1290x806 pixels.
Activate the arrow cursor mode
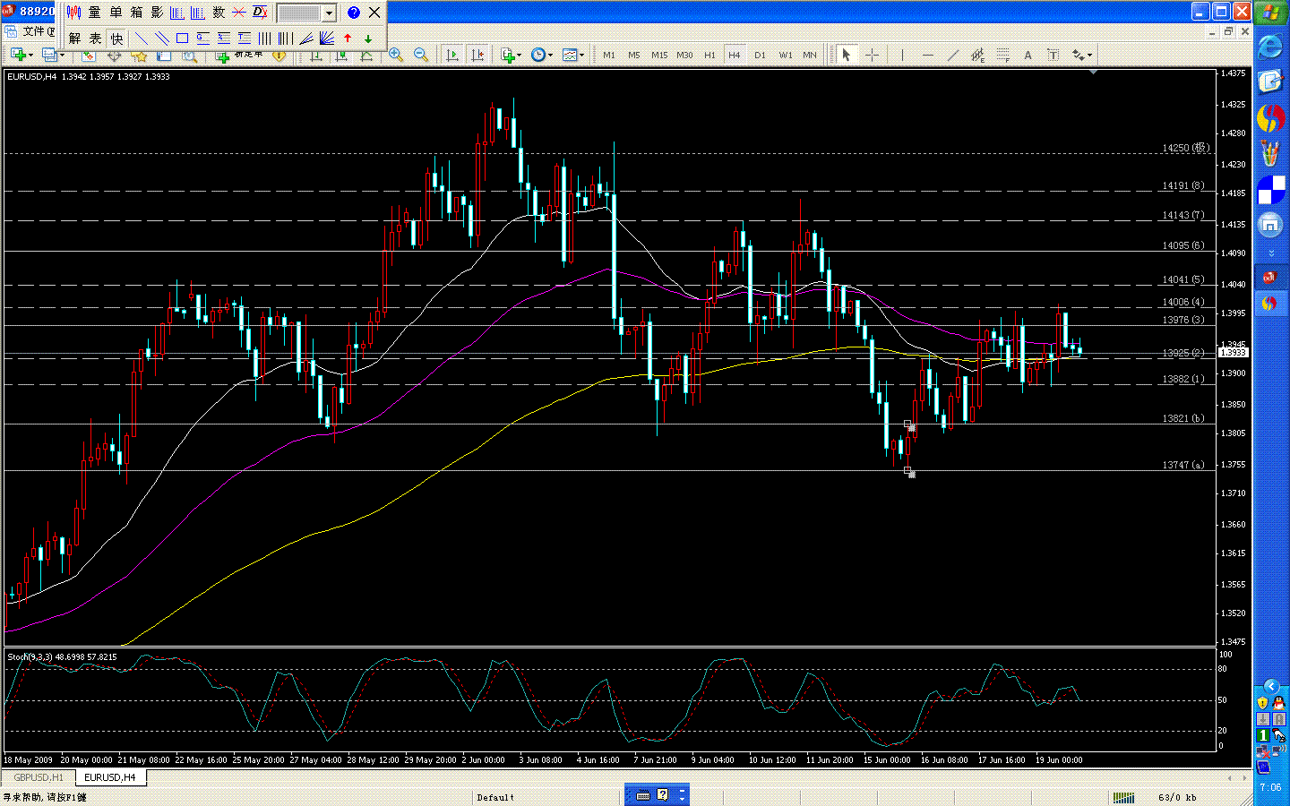(x=846, y=56)
